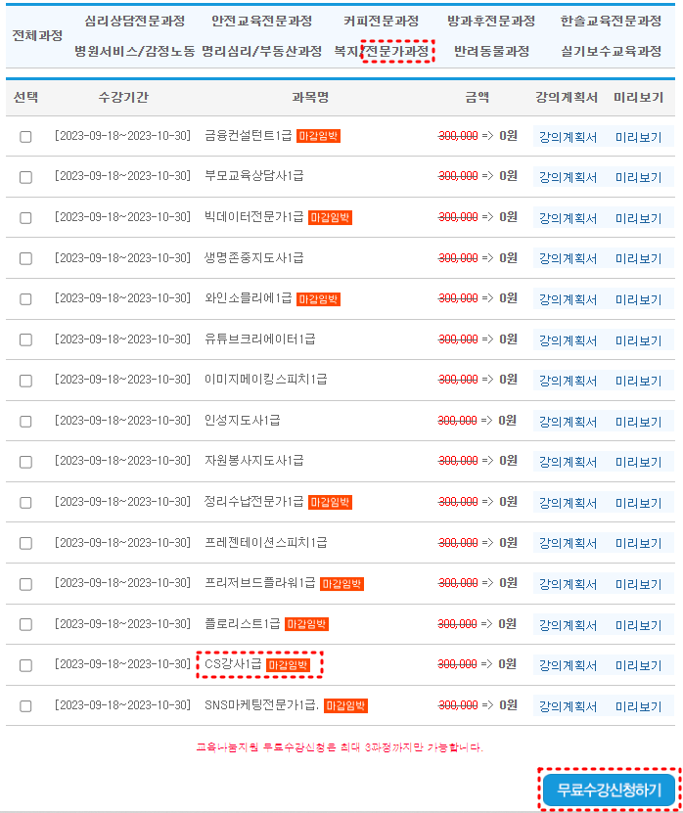Open 미리보기 for 정리수납전문가1급
683x813 pixels.
click(638, 503)
